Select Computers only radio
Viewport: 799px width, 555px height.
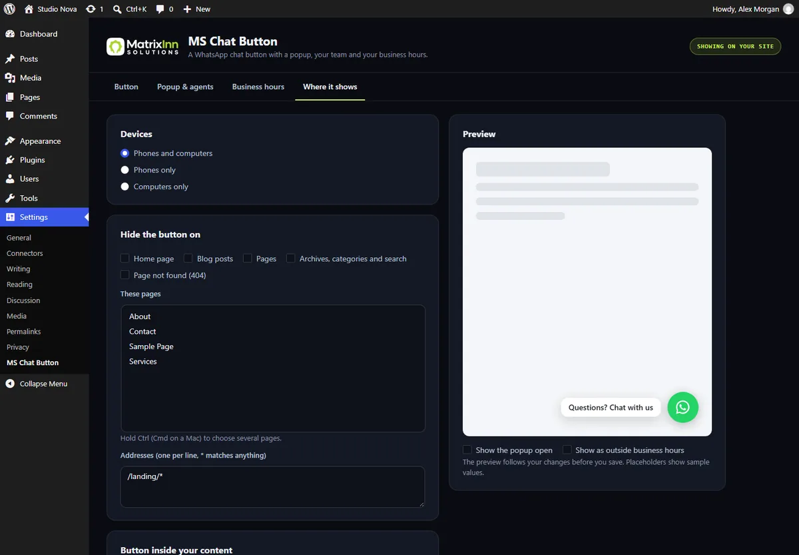click(125, 187)
